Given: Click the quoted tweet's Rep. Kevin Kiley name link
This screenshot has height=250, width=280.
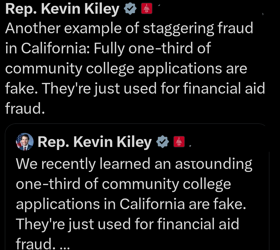Looking at the screenshot, I should click(94, 141).
